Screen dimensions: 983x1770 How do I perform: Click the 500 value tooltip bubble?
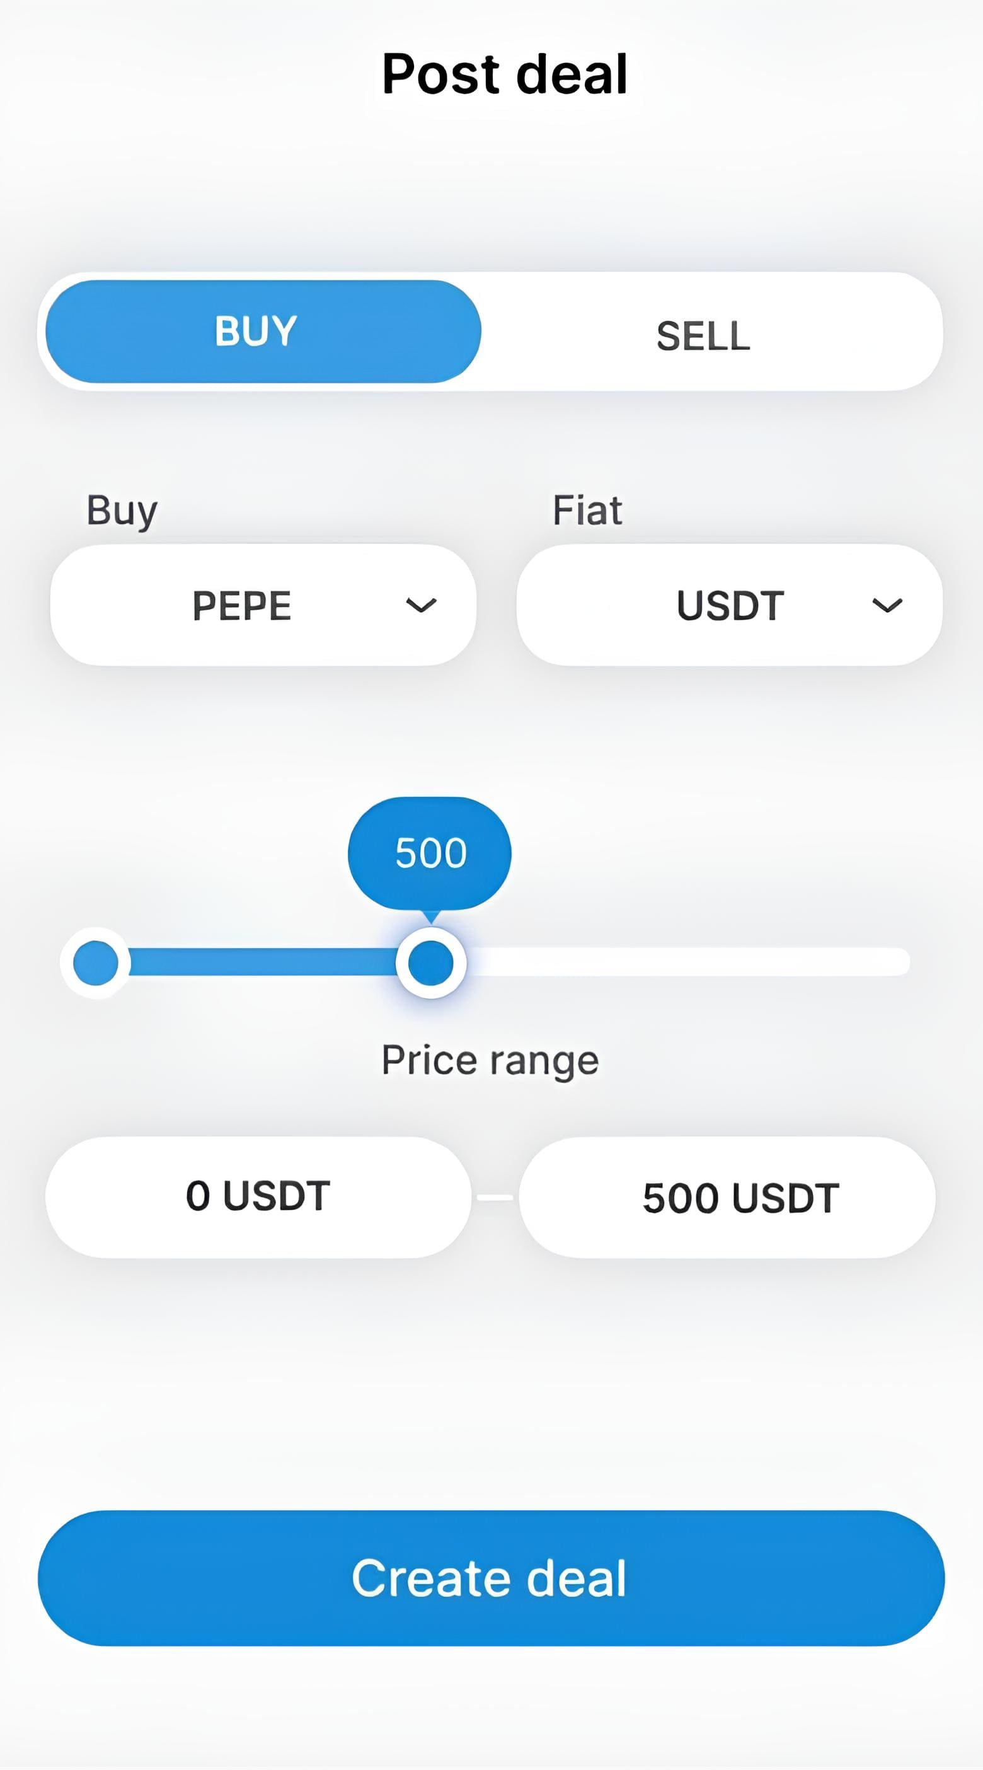430,853
